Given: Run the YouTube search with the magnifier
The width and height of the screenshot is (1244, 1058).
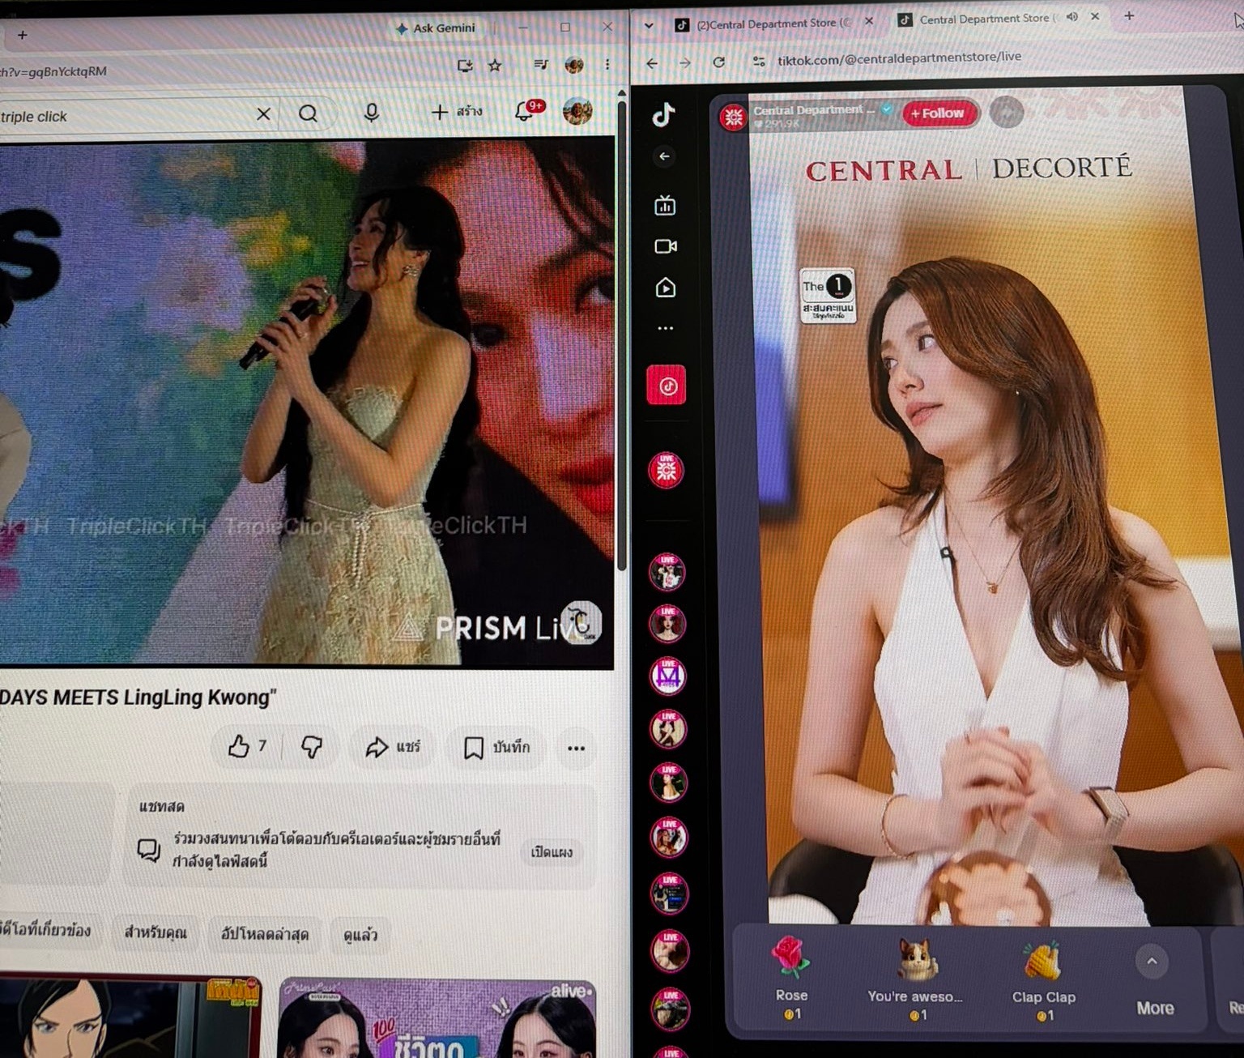Looking at the screenshot, I should [x=308, y=114].
